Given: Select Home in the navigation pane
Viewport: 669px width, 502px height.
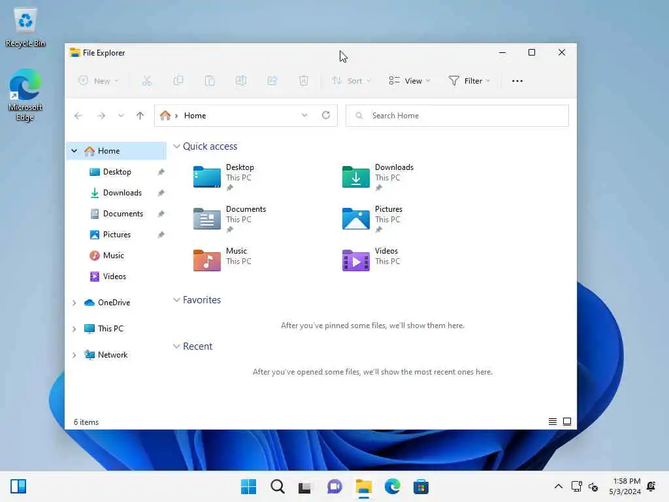Looking at the screenshot, I should click(x=116, y=151).
